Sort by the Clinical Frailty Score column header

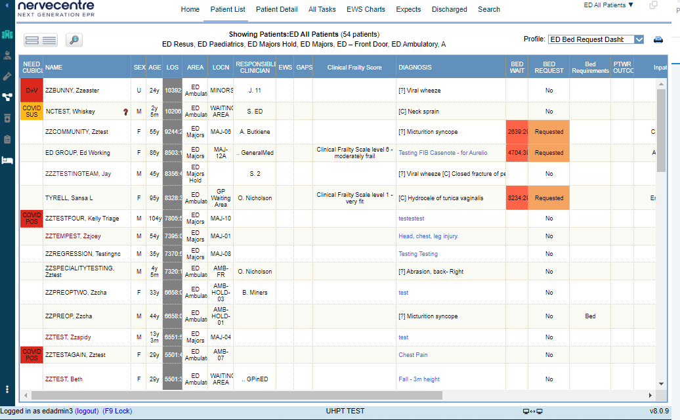(x=354, y=67)
